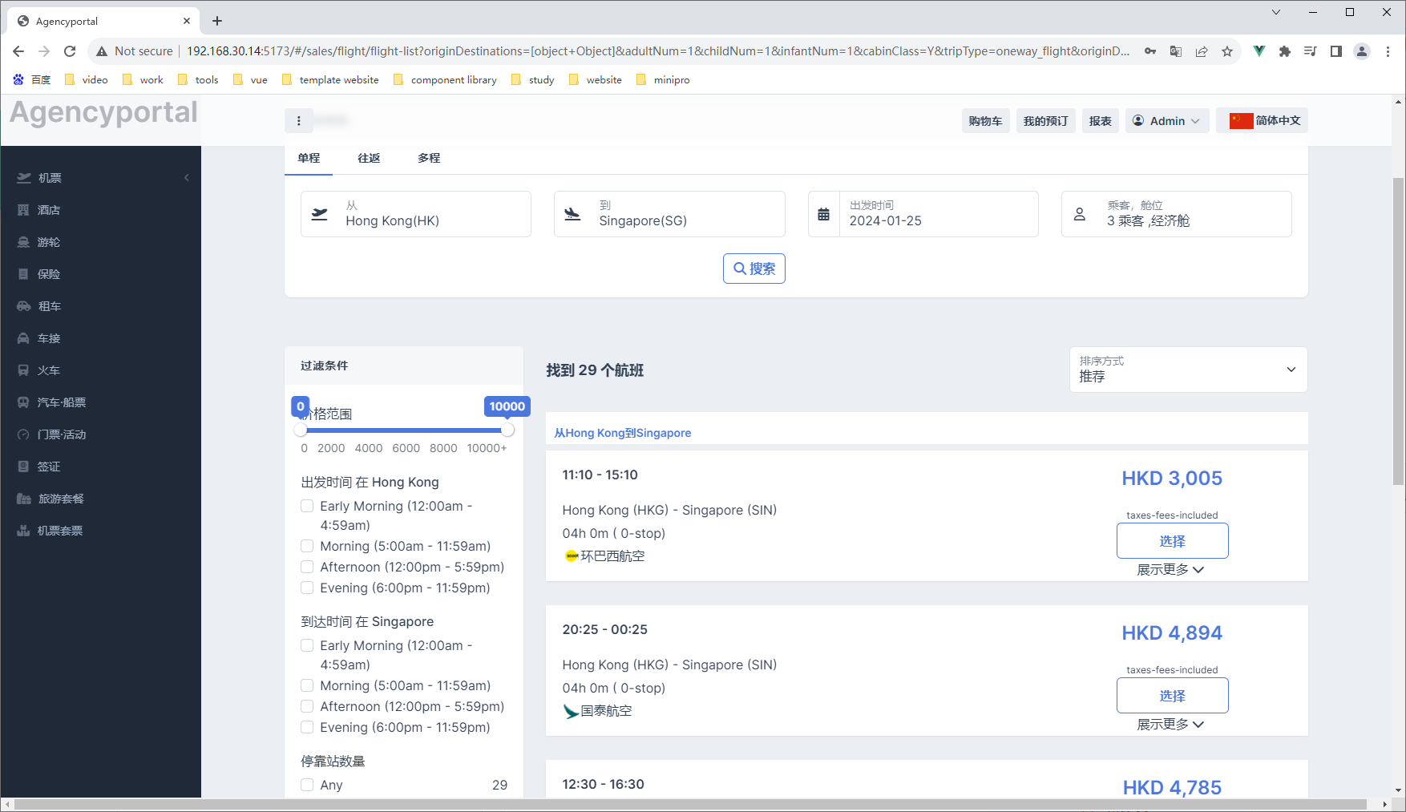The image size is (1406, 812).
Task: Expand the Admin user dropdown
Action: 1166,121
